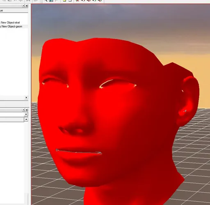Click the arrow cursor tool in toolbar
The height and width of the screenshot is (205, 210).
coord(46,1)
